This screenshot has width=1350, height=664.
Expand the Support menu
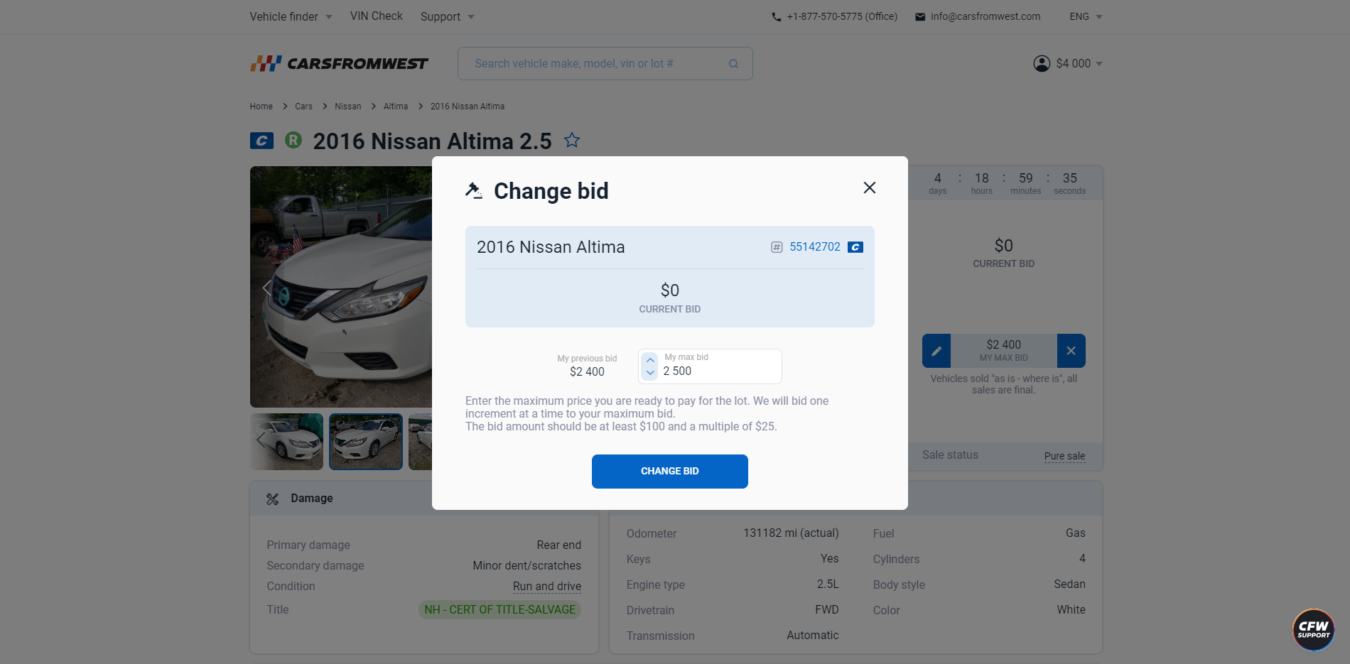[x=447, y=16]
